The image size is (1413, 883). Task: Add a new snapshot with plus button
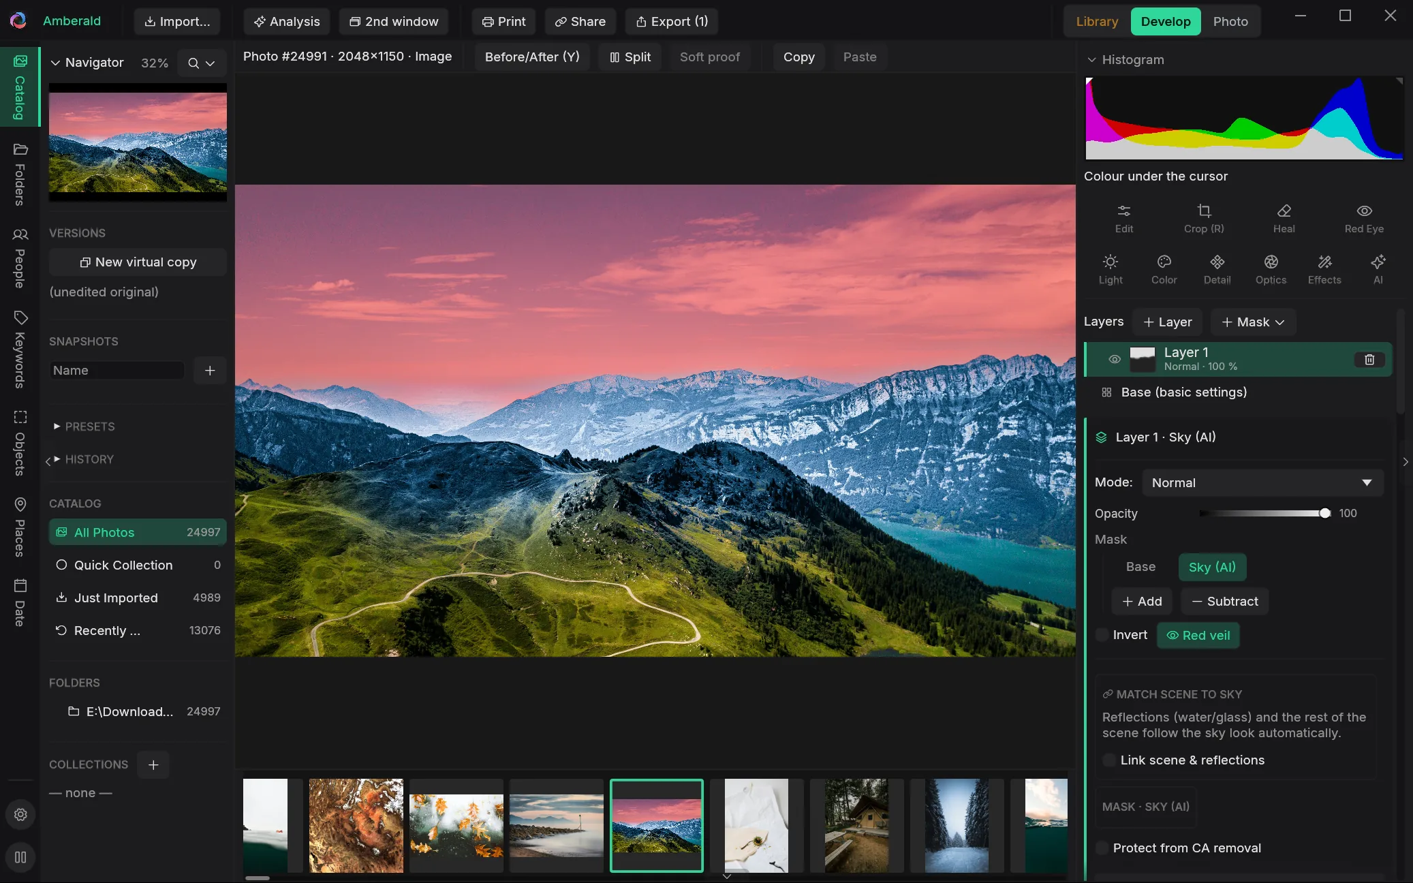coord(210,370)
